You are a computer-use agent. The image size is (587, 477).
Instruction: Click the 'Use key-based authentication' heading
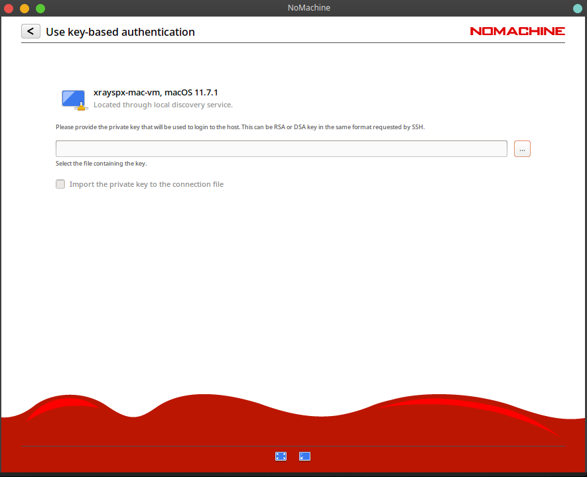(x=120, y=32)
